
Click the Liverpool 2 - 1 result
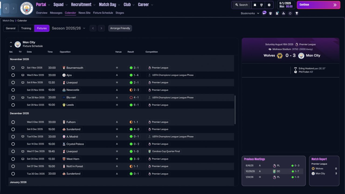click(x=134, y=82)
